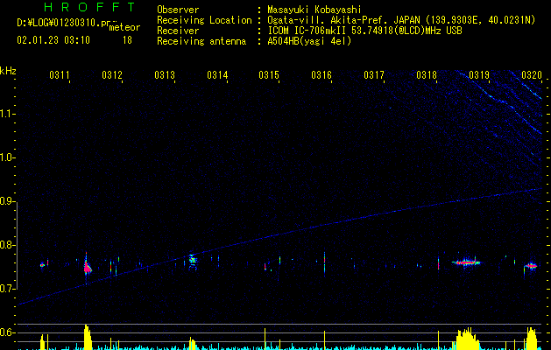
Task: Click the meteor echo near 0320
Action: pyautogui.click(x=531, y=266)
